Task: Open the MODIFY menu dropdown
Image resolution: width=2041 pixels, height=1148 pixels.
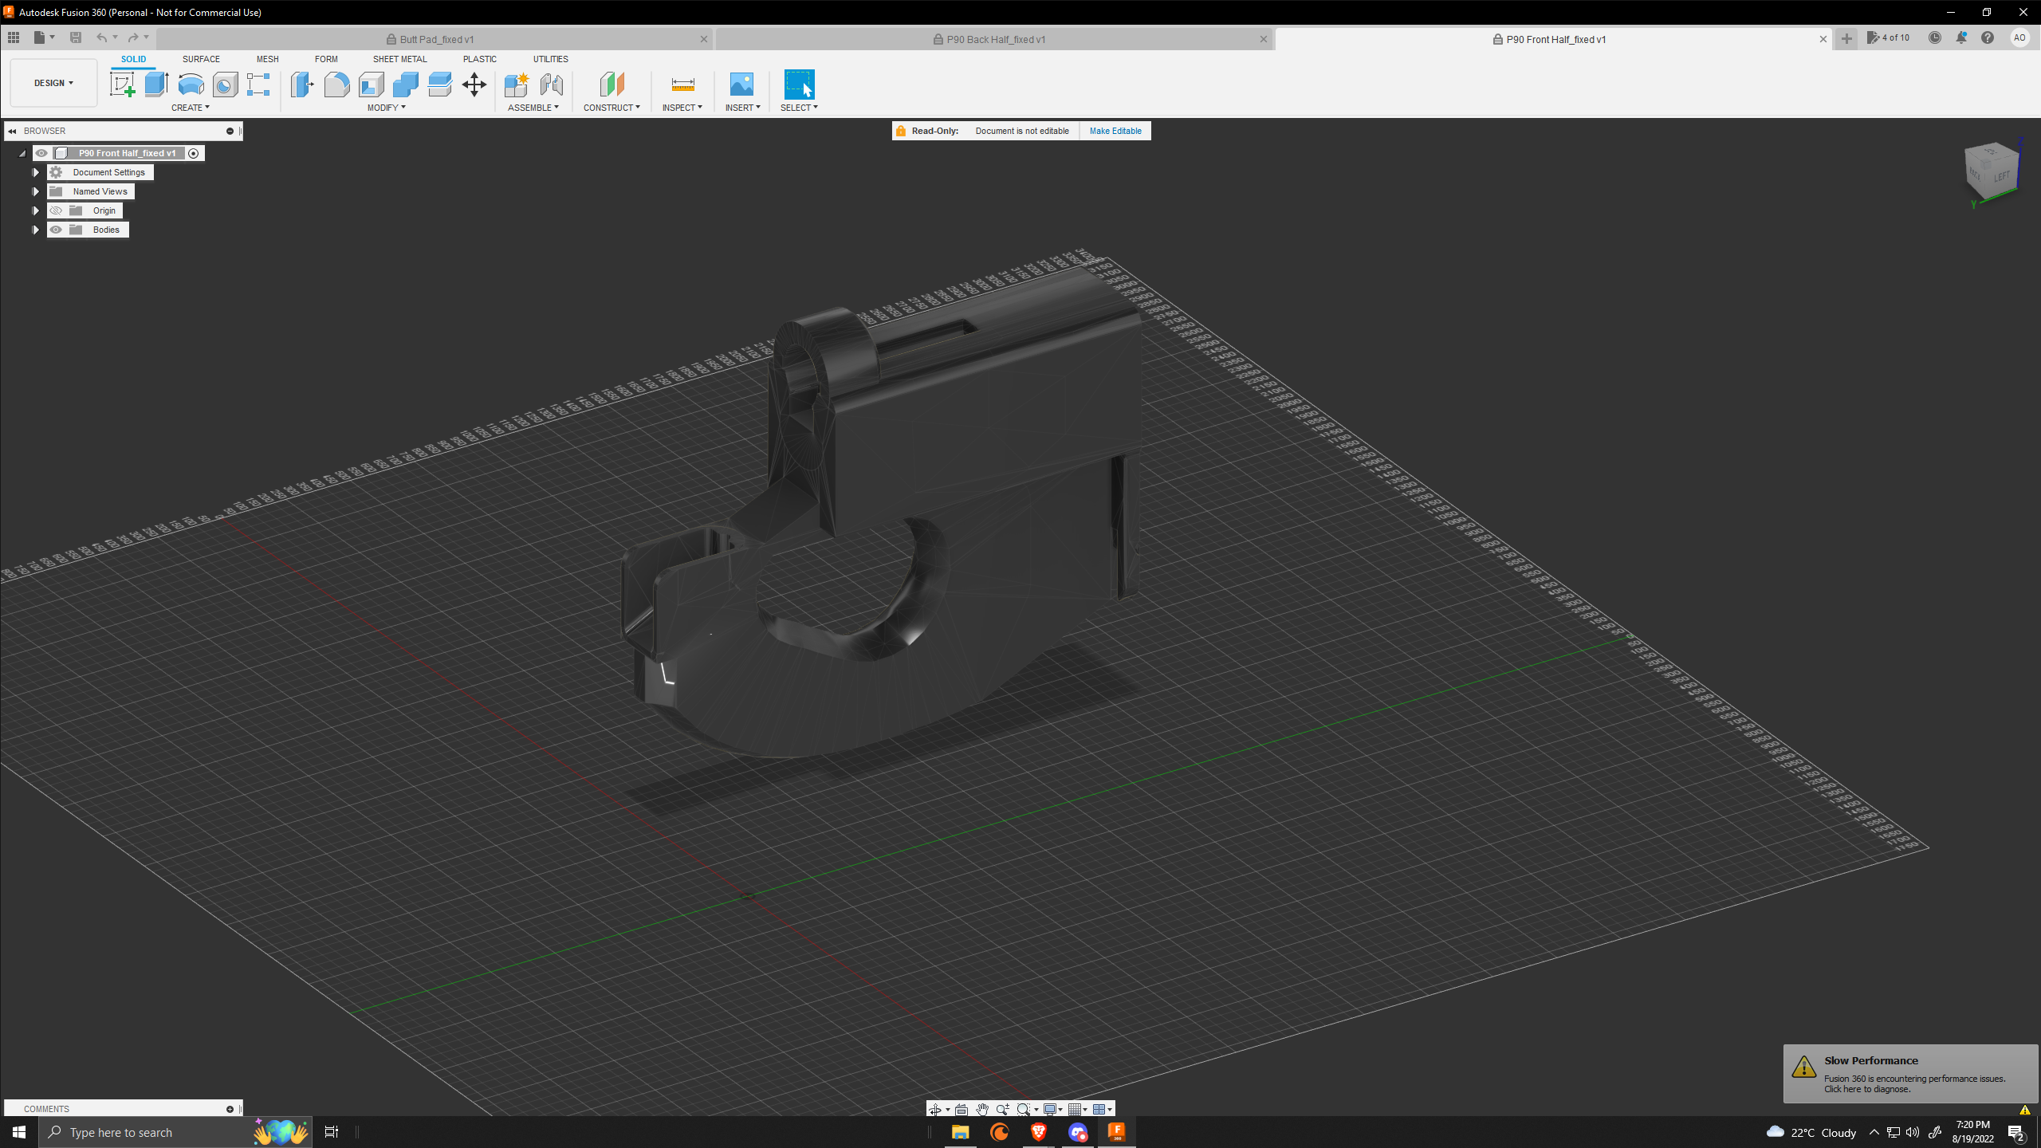Action: 386,108
